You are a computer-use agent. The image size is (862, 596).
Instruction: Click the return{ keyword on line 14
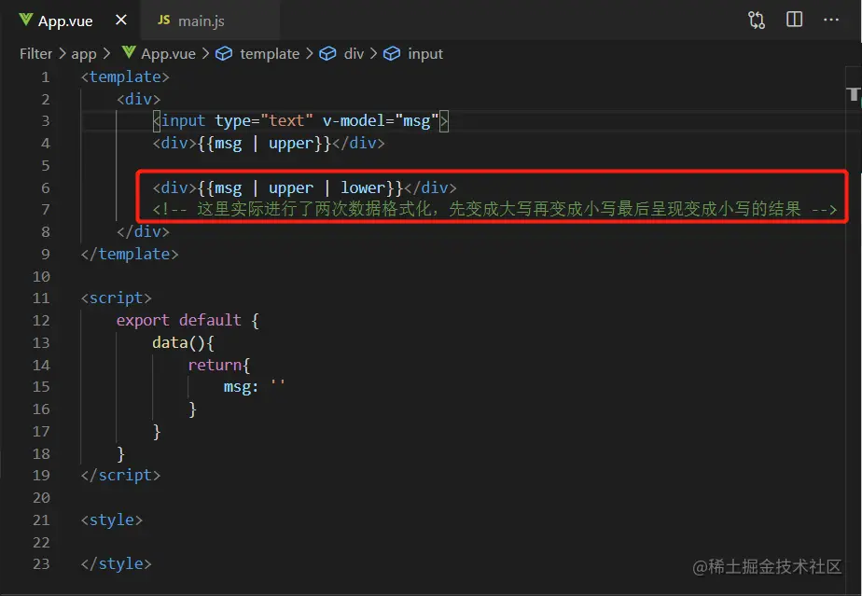tap(219, 365)
